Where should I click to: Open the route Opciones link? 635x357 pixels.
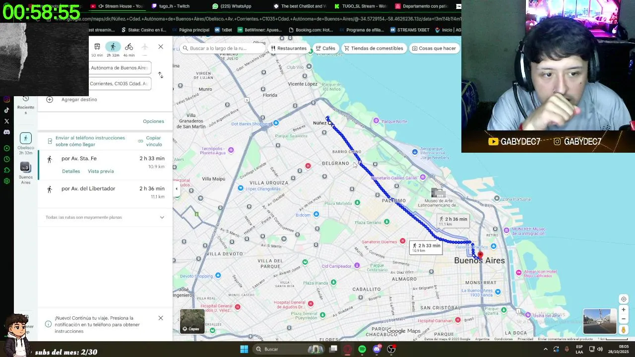(153, 121)
